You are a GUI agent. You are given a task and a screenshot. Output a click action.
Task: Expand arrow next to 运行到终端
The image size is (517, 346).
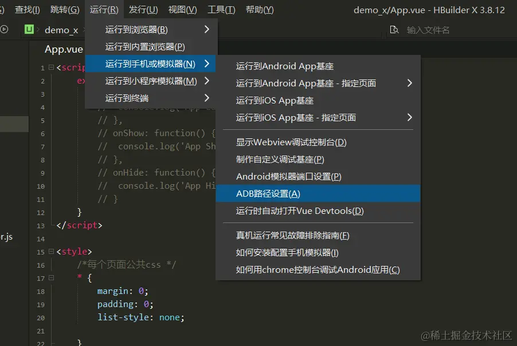(x=207, y=98)
